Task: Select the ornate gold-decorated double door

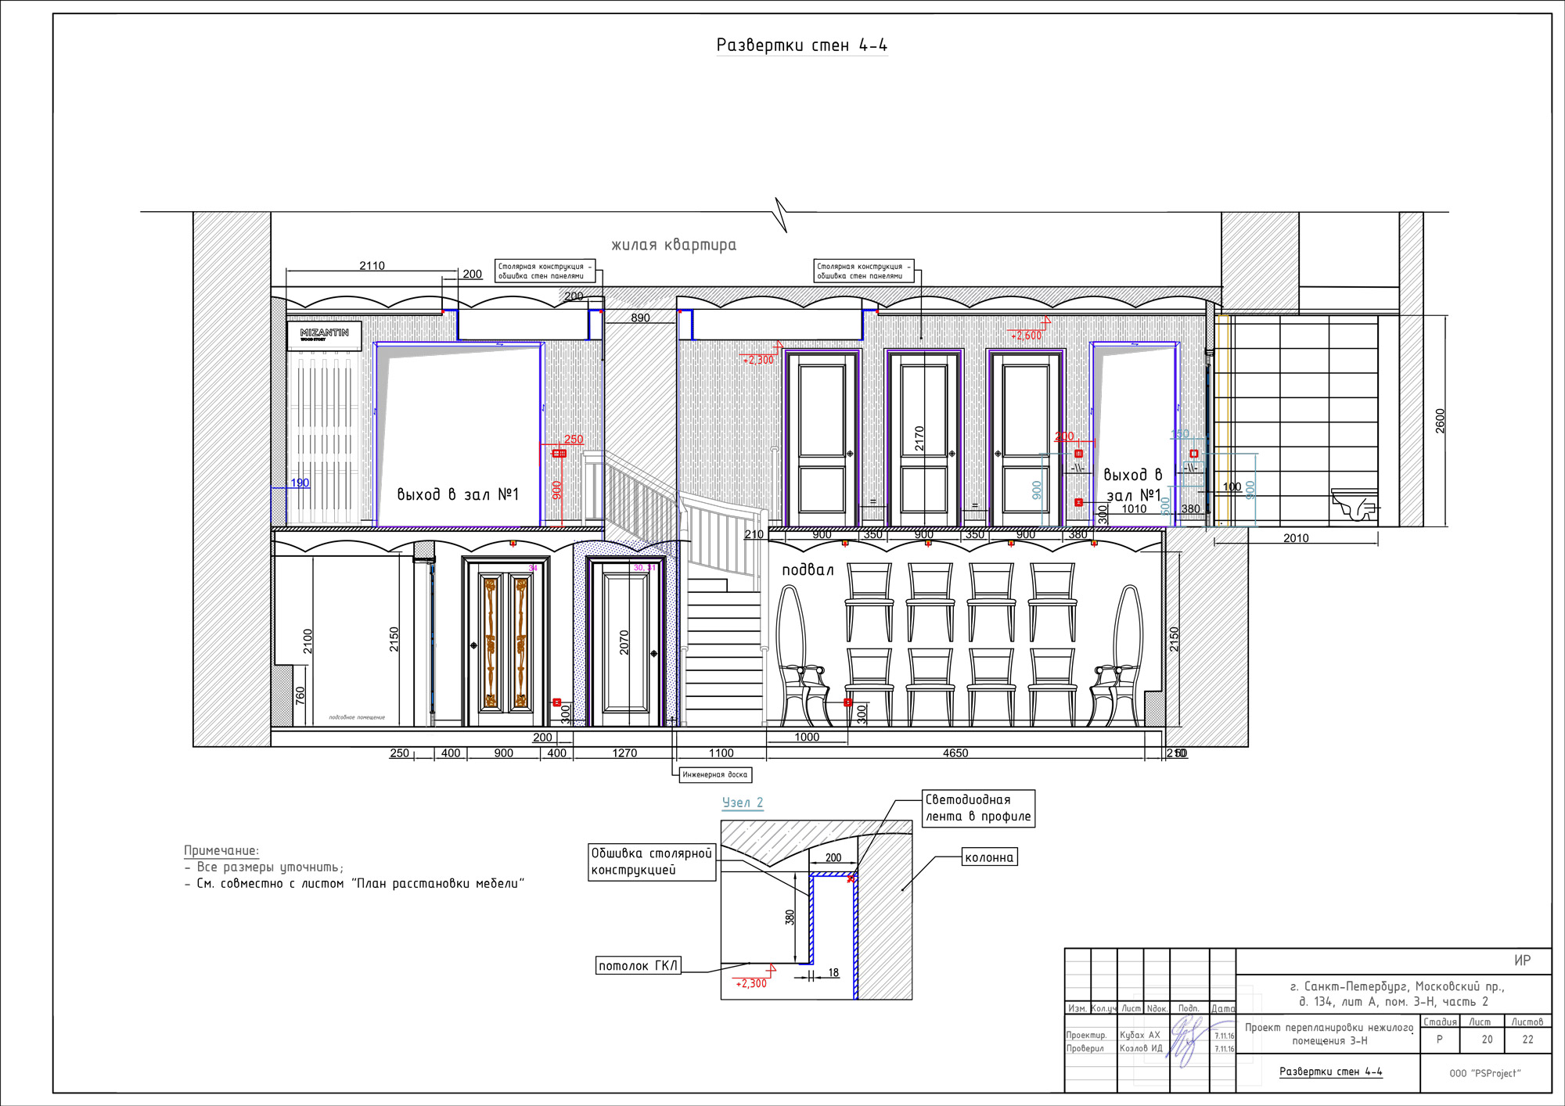Action: pos(505,641)
